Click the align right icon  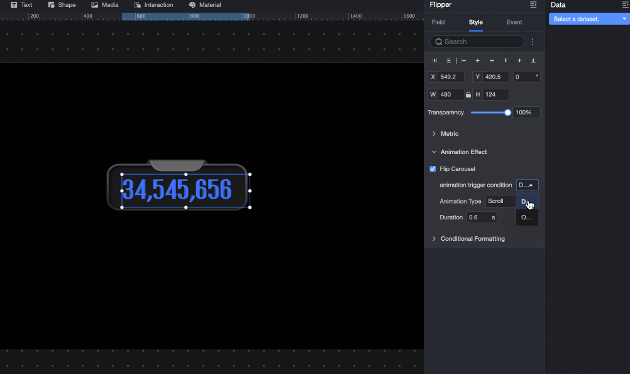[492, 61]
